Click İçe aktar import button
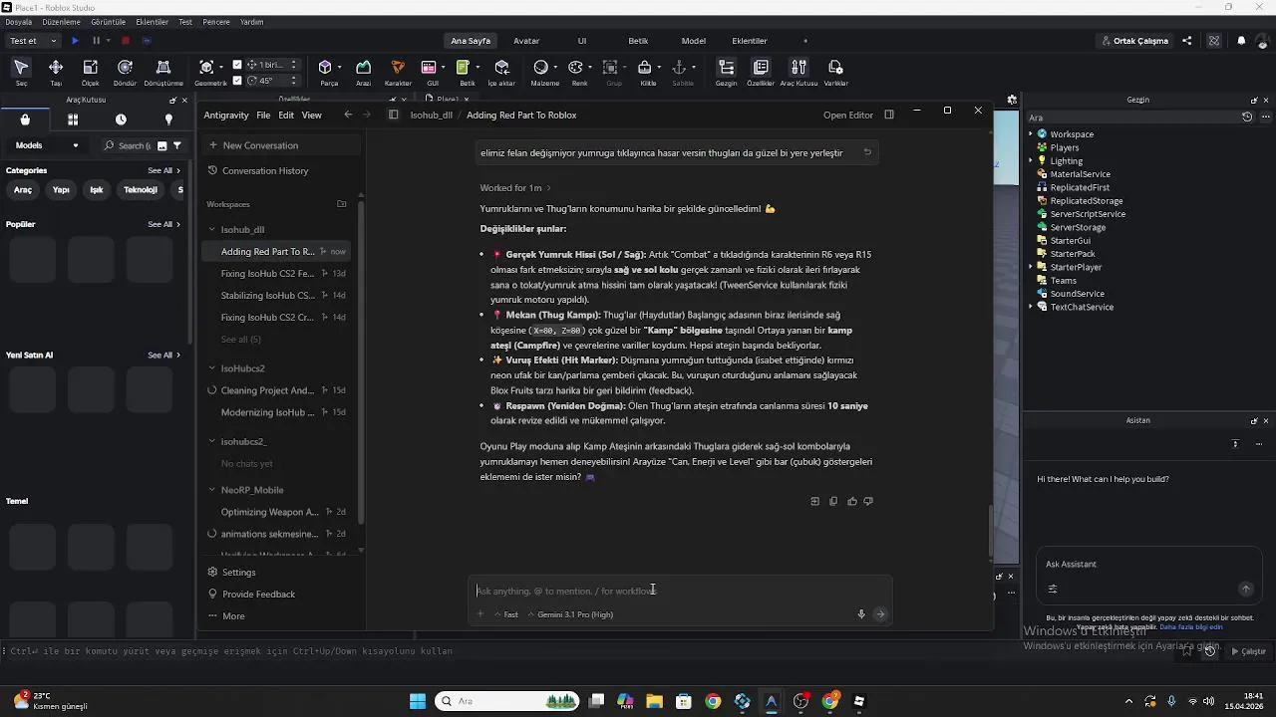The image size is (1276, 717). tap(501, 72)
